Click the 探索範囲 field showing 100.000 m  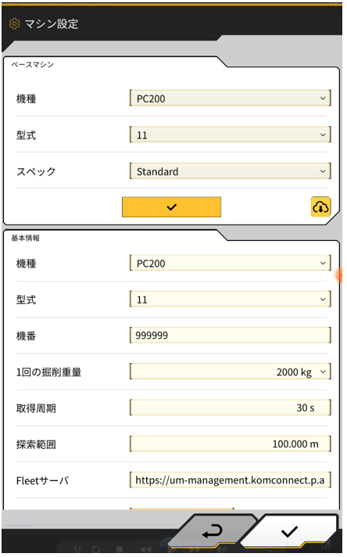click(x=231, y=444)
